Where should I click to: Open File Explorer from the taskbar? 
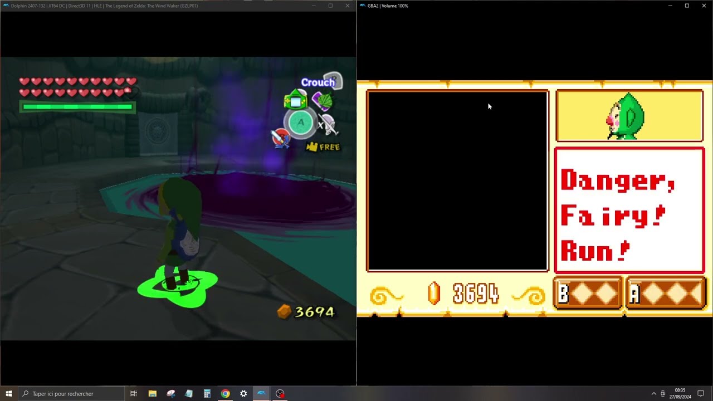152,393
